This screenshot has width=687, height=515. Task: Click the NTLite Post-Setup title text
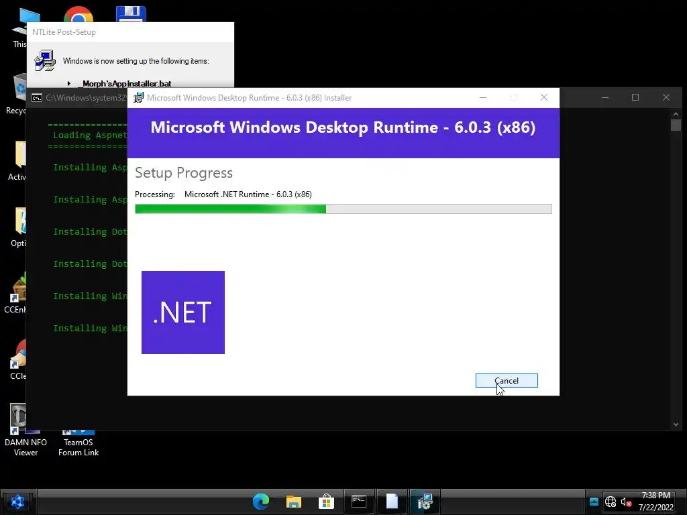coord(64,32)
